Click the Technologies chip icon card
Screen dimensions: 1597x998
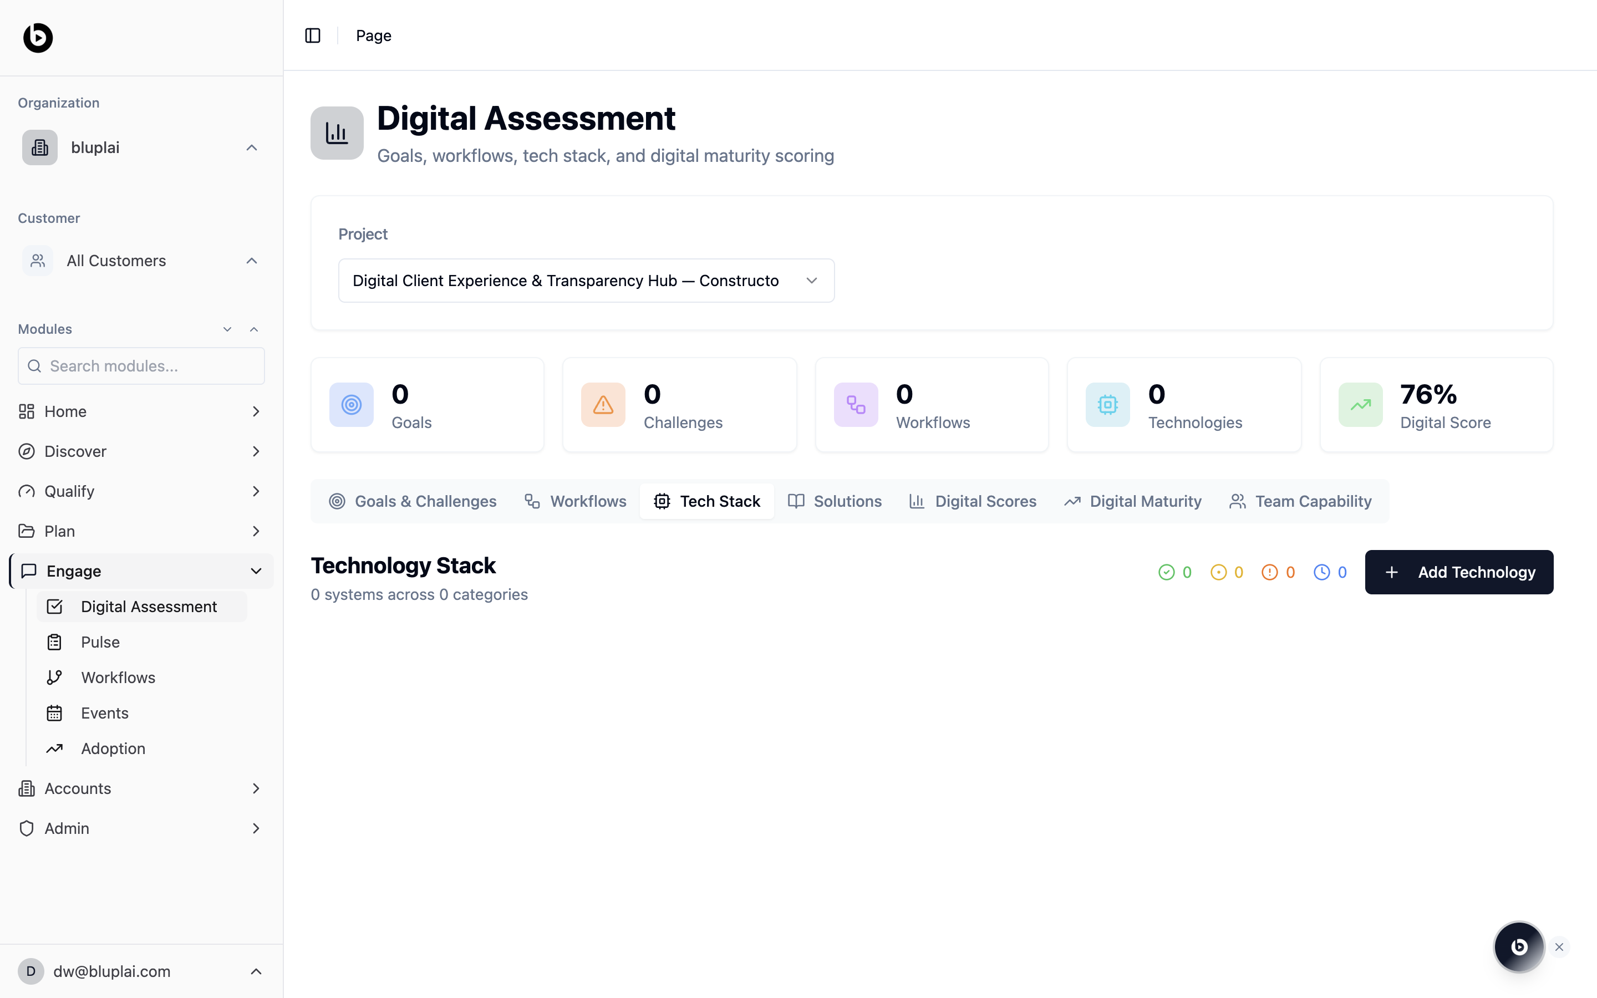pos(1107,405)
